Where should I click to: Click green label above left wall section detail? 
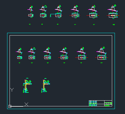pyautogui.click(x=27, y=78)
